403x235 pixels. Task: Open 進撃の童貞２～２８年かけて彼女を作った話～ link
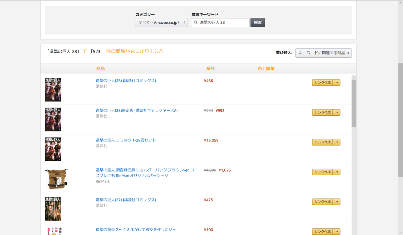(x=136, y=230)
